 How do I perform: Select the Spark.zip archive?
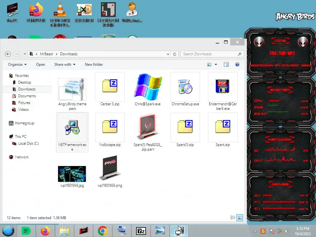pos(223,127)
